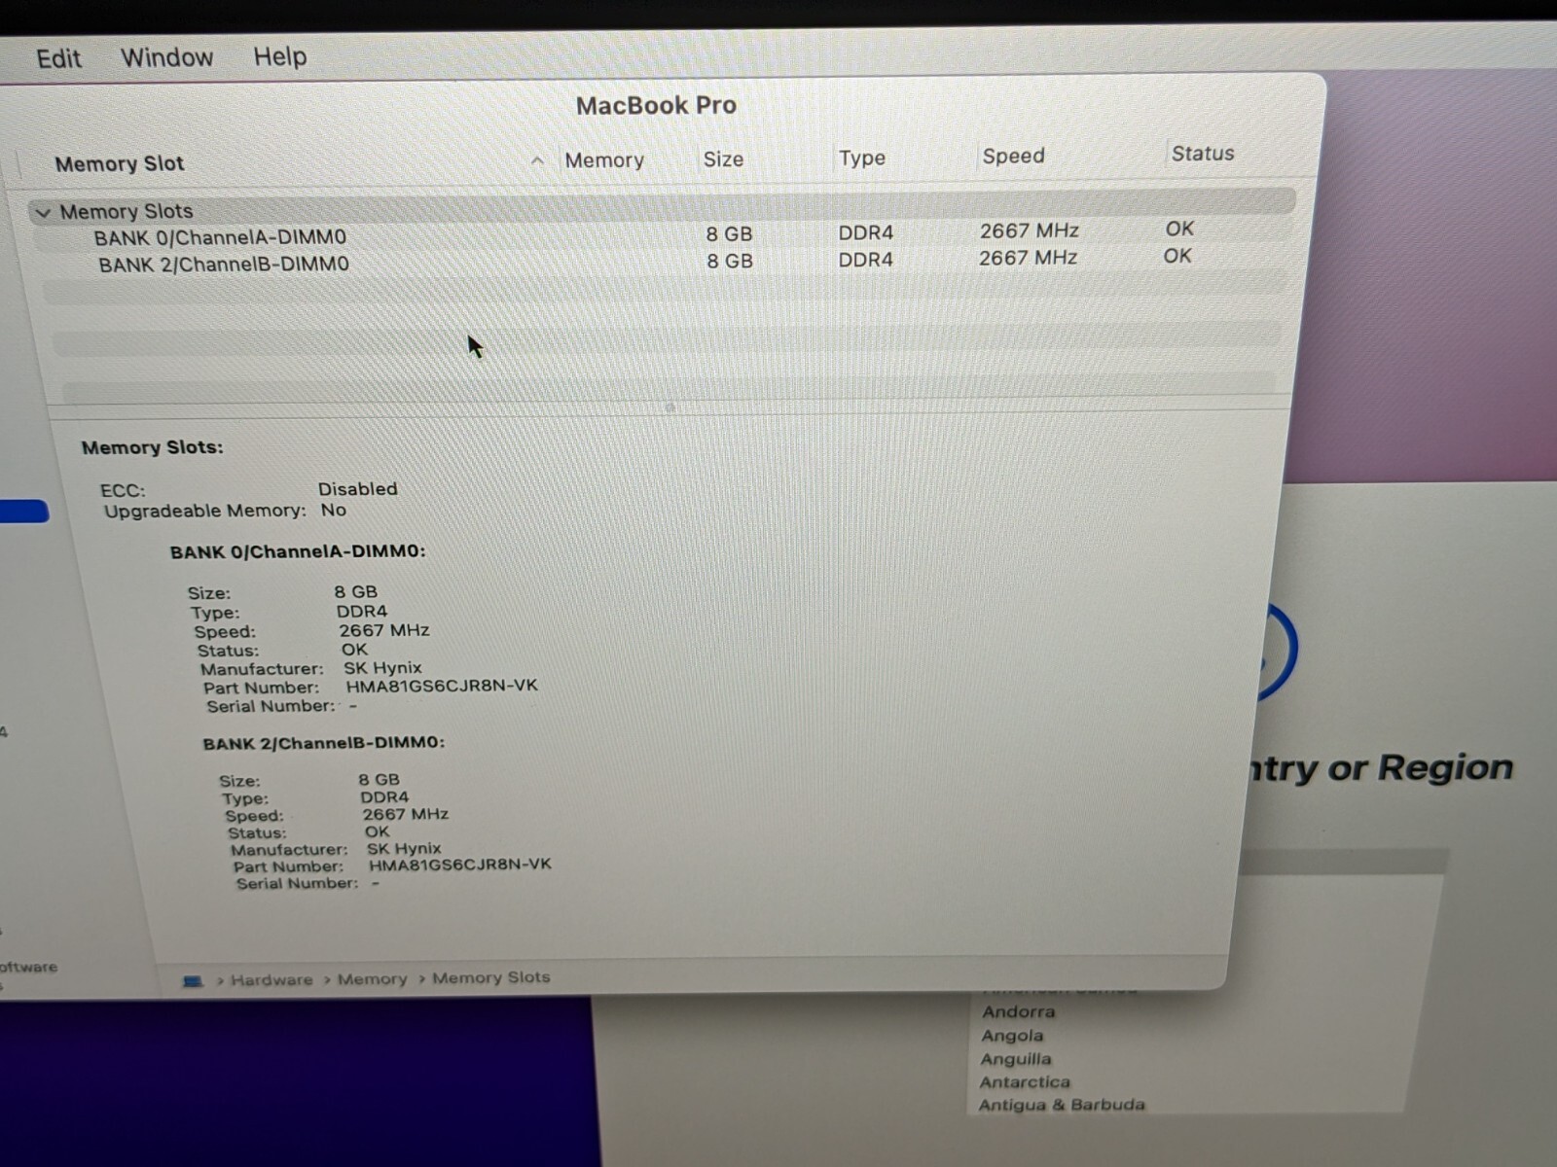Click the 'BANK 2/ChannelB-DIMM0:' details heading

[324, 743]
